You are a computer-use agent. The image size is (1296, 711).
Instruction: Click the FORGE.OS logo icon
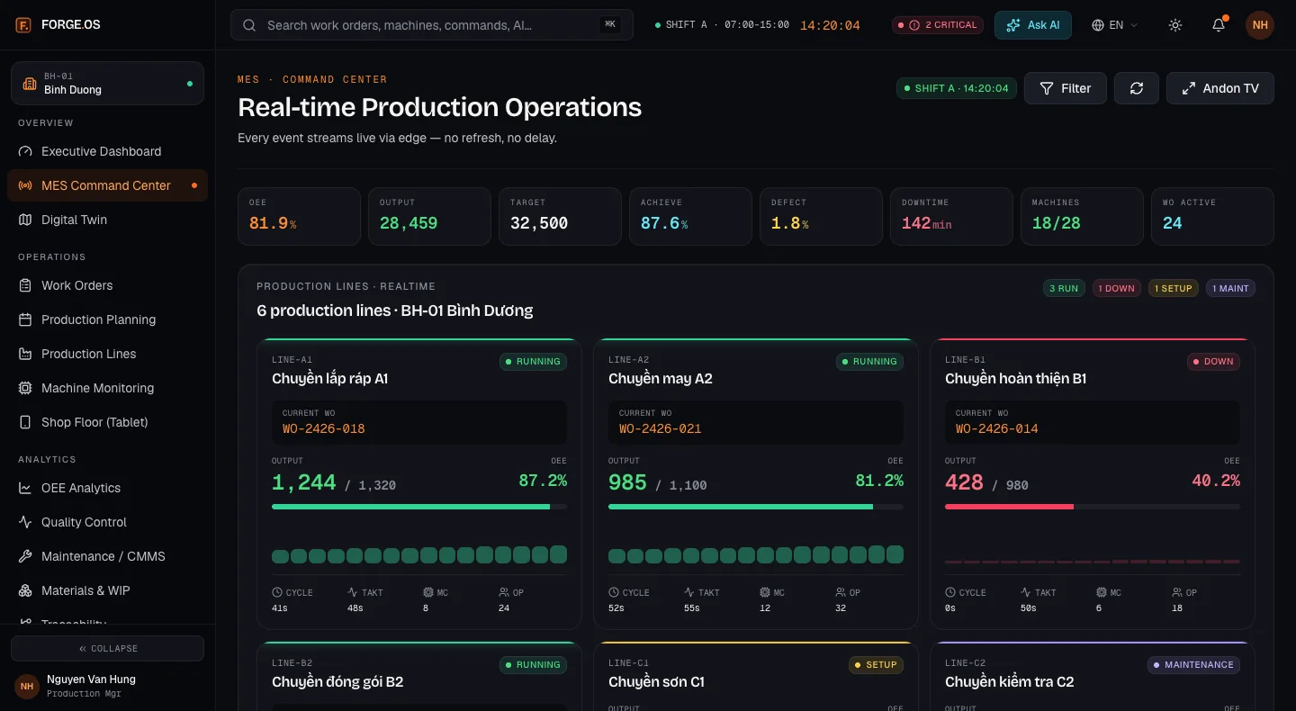[23, 25]
